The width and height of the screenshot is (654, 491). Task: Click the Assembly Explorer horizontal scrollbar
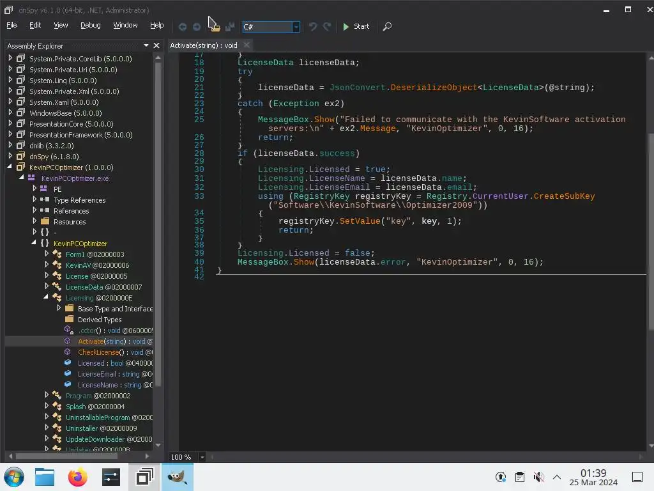pos(66,456)
